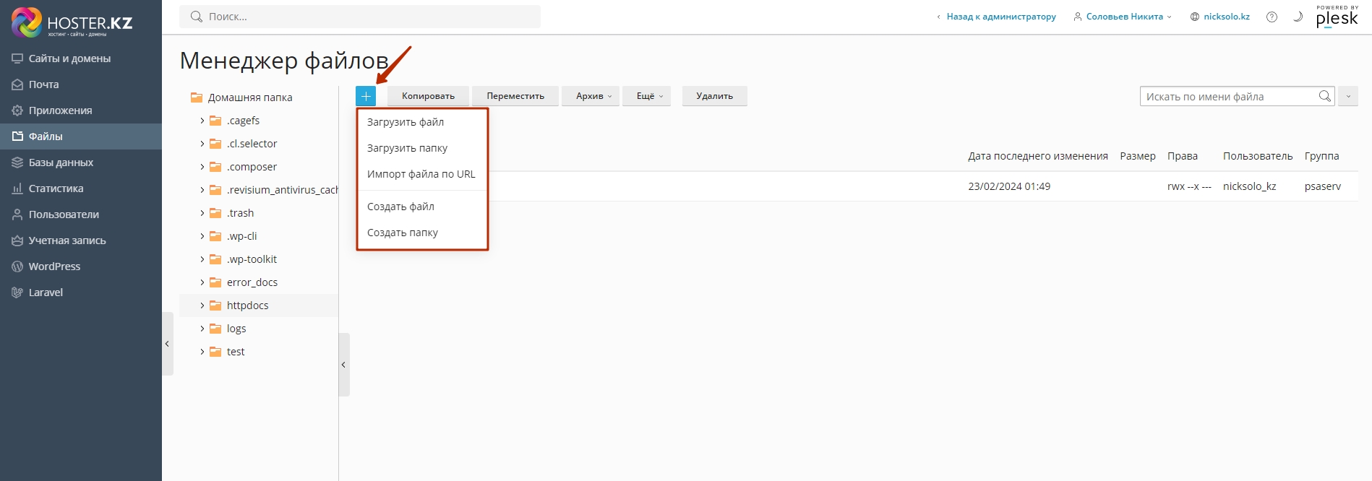Viewport: 1372px width, 481px height.
Task: Expand the .cagefs folder
Action: (202, 121)
